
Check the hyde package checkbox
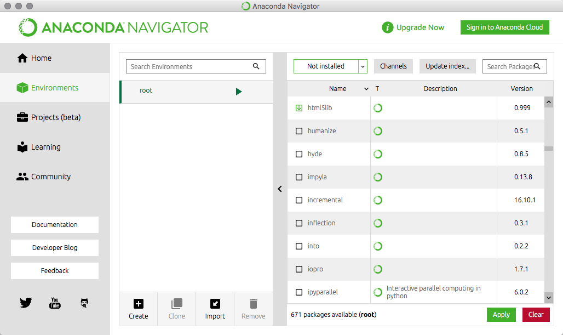click(298, 154)
